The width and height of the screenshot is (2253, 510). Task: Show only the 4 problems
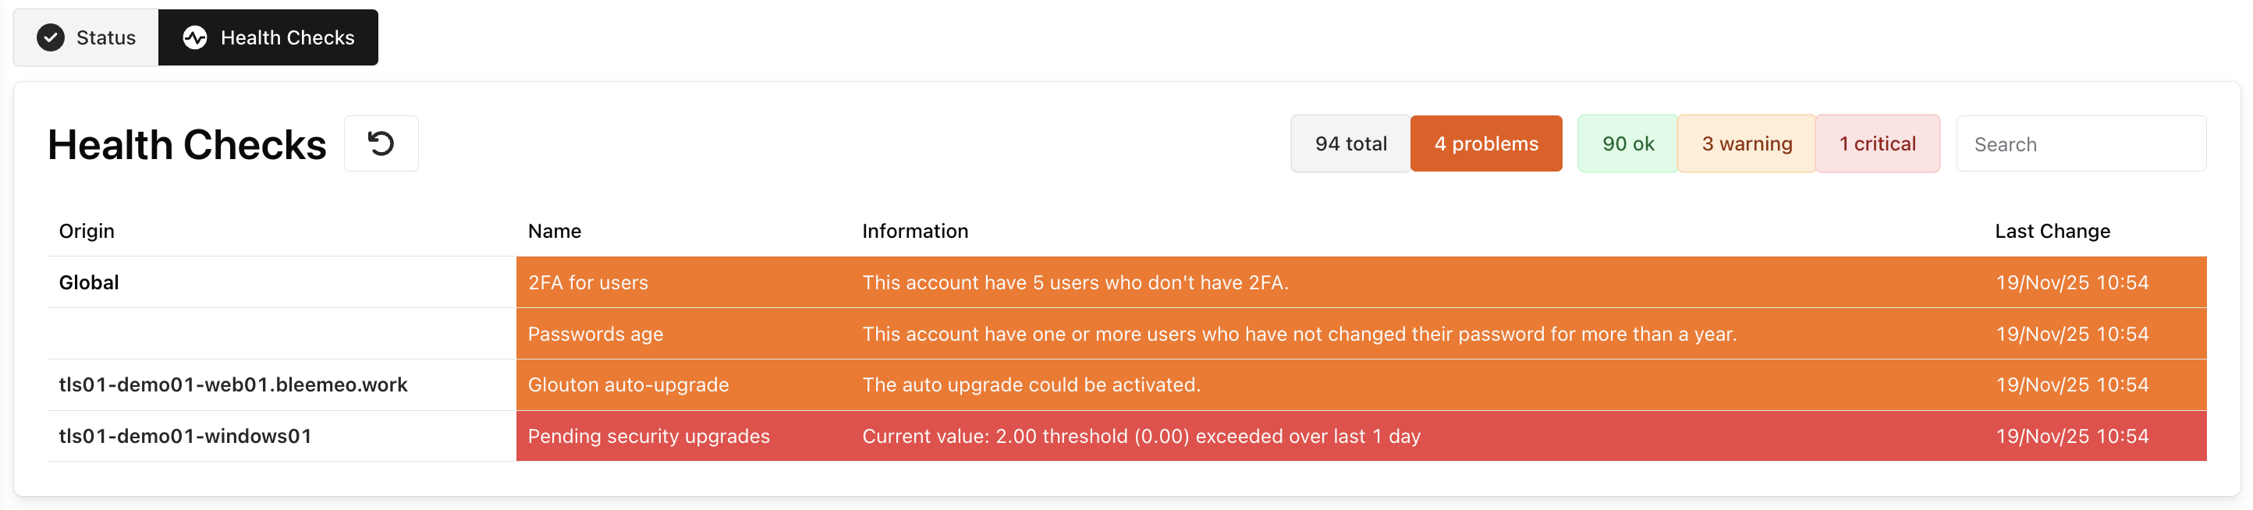pos(1486,143)
